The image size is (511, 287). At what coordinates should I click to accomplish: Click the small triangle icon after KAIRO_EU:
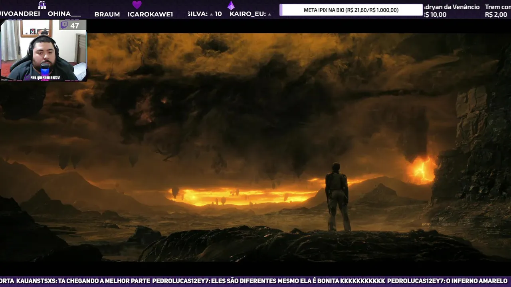269,14
